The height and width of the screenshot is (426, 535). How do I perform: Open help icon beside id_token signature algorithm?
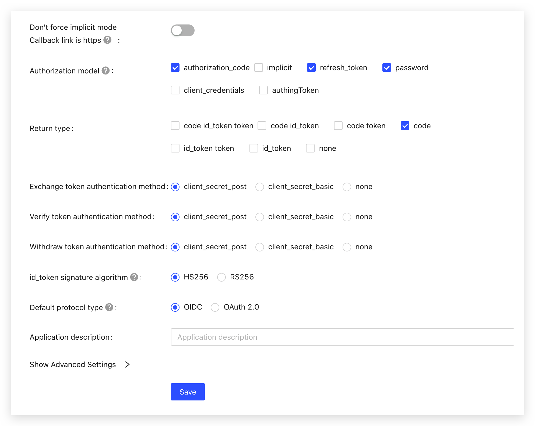[134, 277]
